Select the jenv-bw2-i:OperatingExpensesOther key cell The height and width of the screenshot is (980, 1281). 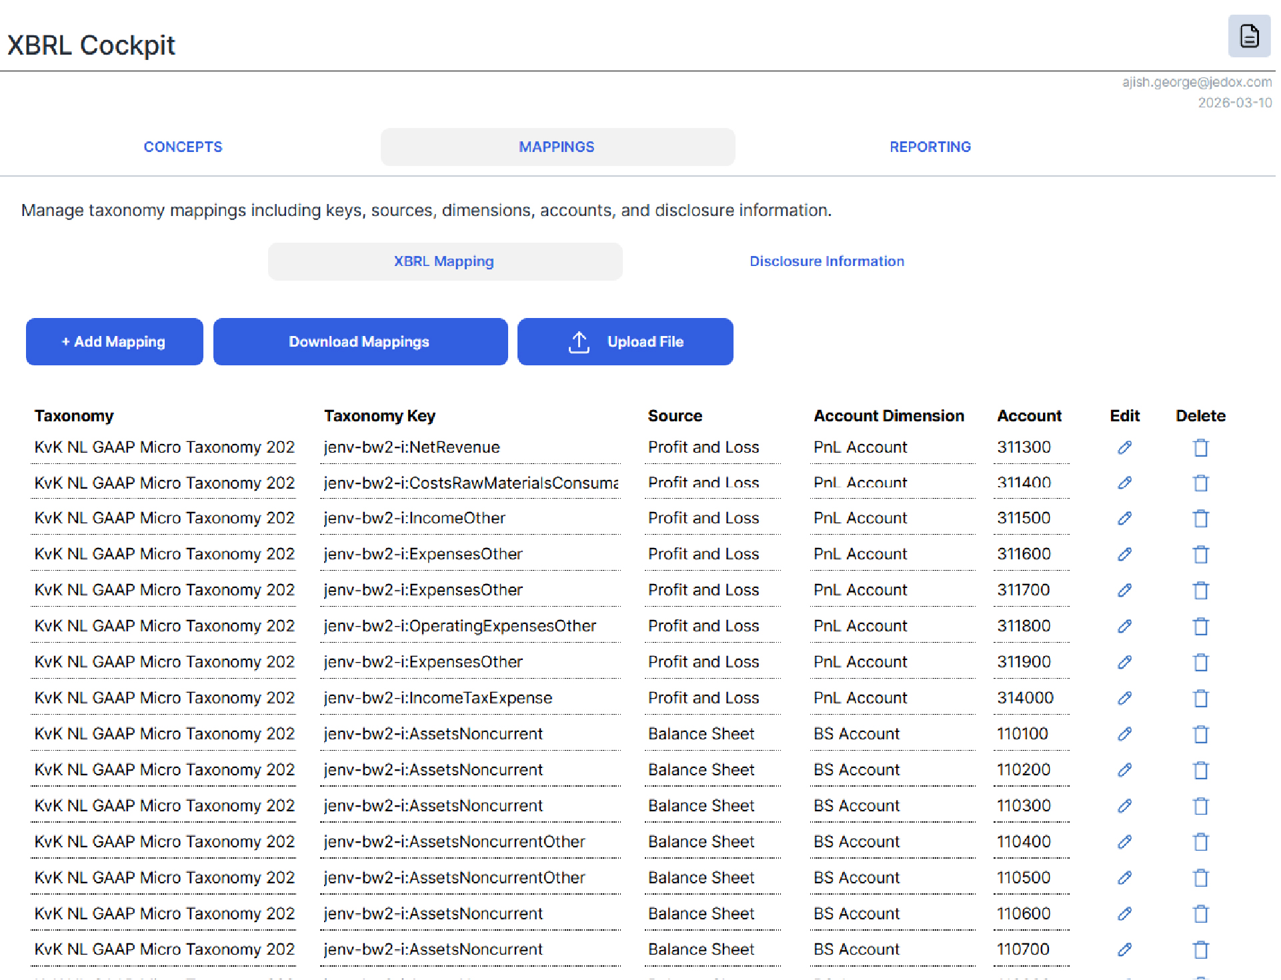471,626
